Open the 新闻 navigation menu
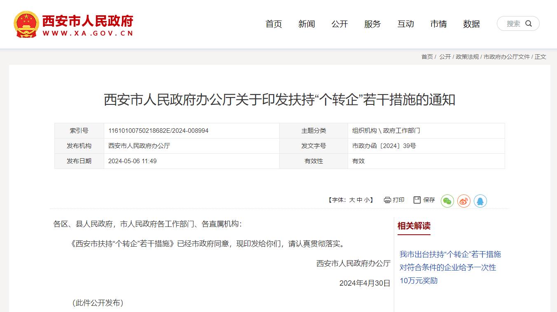 coord(307,24)
